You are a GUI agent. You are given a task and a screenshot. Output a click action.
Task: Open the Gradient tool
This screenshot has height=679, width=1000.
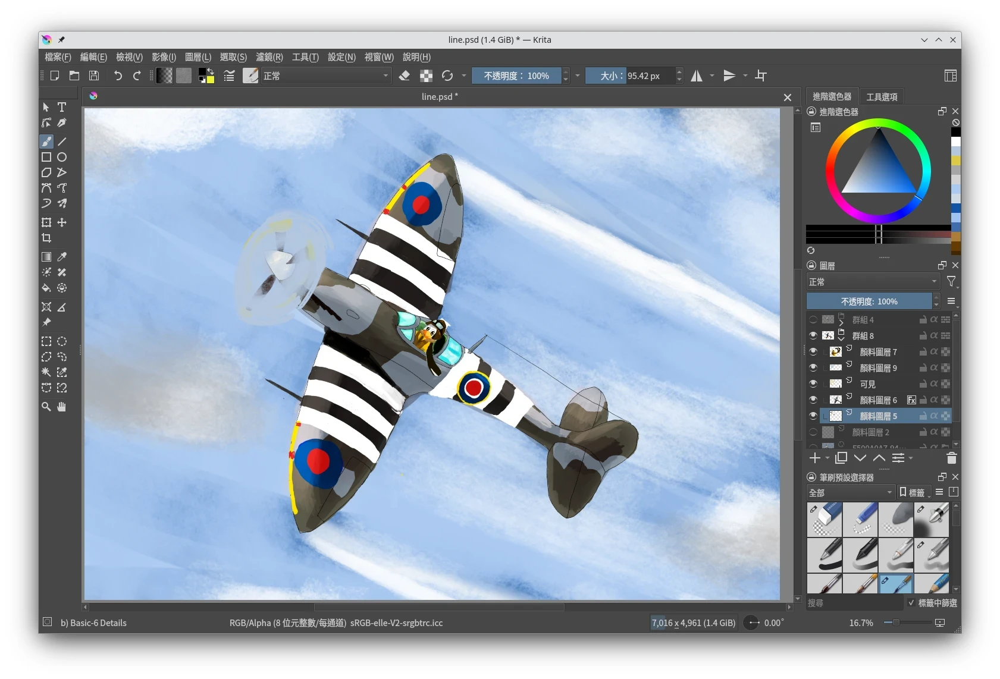click(46, 257)
